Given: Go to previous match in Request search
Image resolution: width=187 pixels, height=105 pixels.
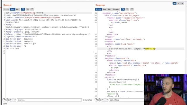Looking at the screenshot, I should (x=11, y=100).
